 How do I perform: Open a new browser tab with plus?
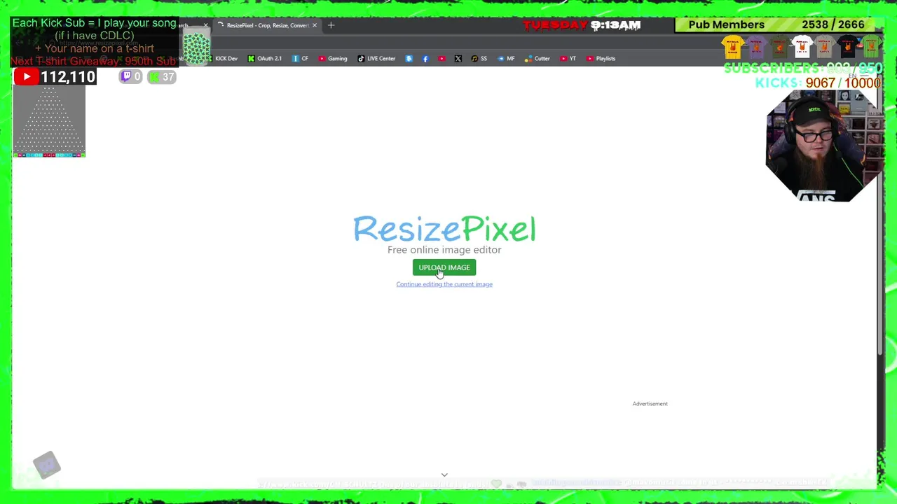pos(331,25)
